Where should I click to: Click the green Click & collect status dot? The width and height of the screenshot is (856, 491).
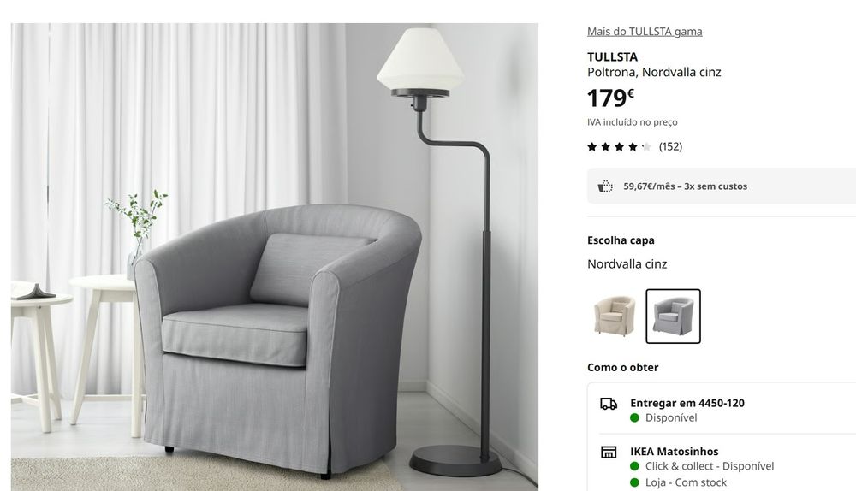click(634, 466)
